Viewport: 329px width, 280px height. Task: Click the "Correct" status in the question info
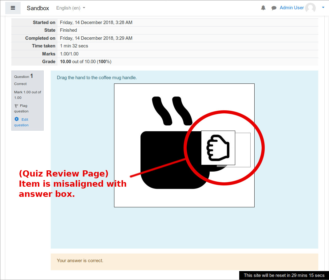point(20,84)
